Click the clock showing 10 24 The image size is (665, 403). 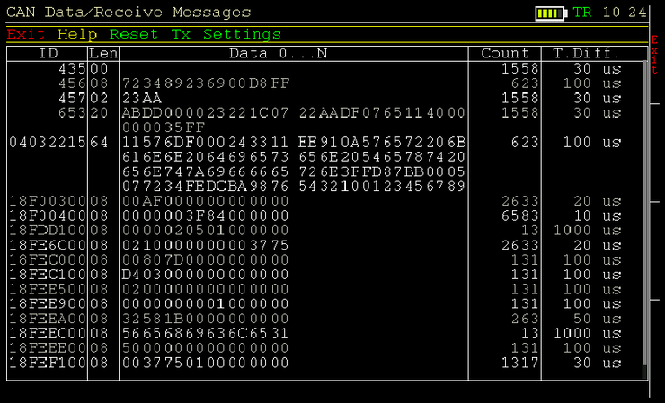[625, 13]
